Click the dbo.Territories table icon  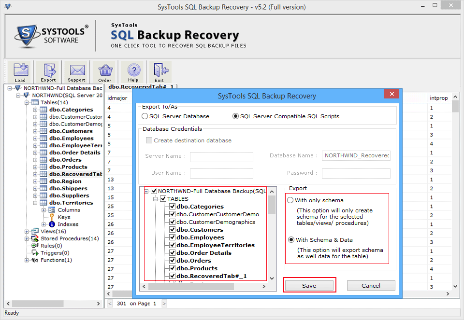point(43,203)
